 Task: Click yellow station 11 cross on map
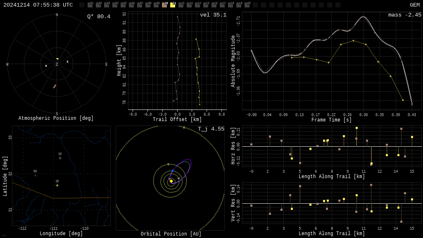(x=57, y=185)
